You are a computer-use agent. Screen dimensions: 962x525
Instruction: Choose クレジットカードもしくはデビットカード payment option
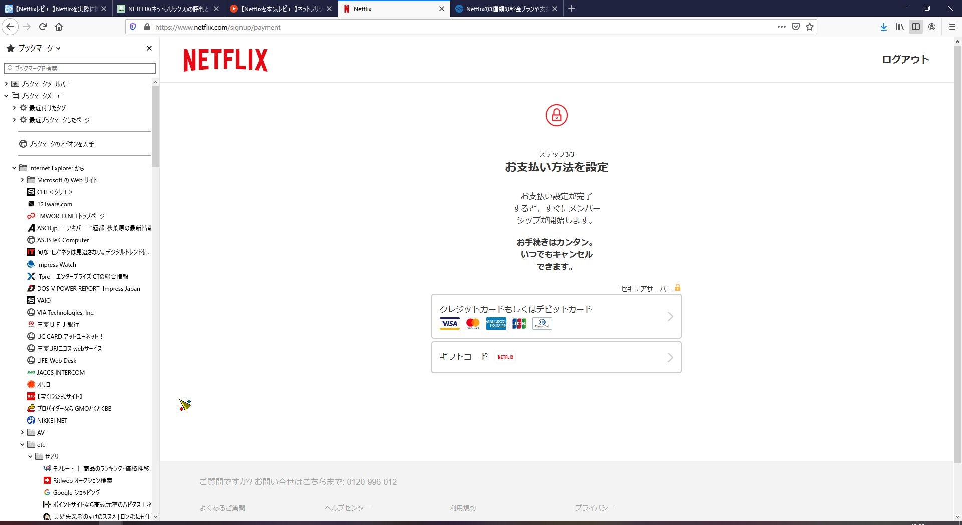[x=556, y=316]
